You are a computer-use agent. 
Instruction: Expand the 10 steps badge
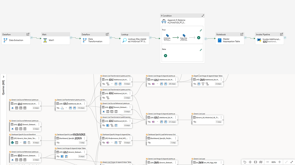81,108
